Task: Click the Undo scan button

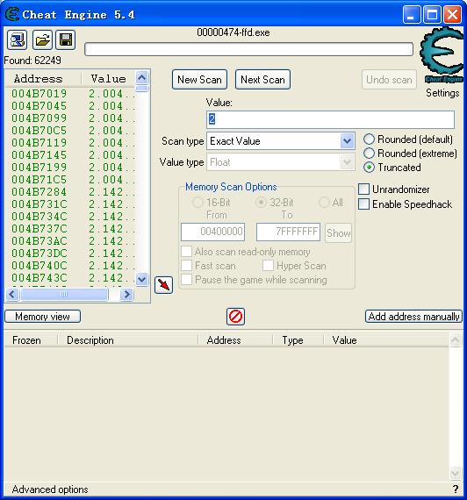Action: pos(389,80)
